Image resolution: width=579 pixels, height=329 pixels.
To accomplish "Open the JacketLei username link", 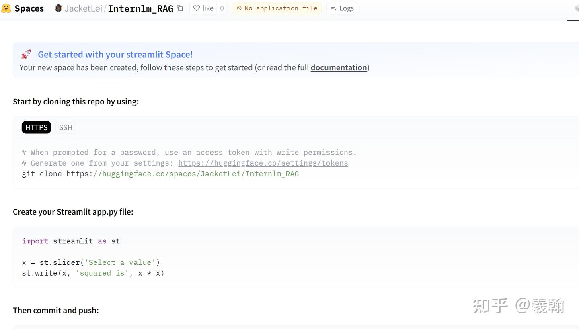I will pos(83,8).
